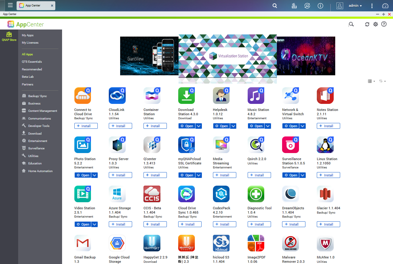Open the Video Station app icon
This screenshot has height=264, width=393.
coord(83,194)
